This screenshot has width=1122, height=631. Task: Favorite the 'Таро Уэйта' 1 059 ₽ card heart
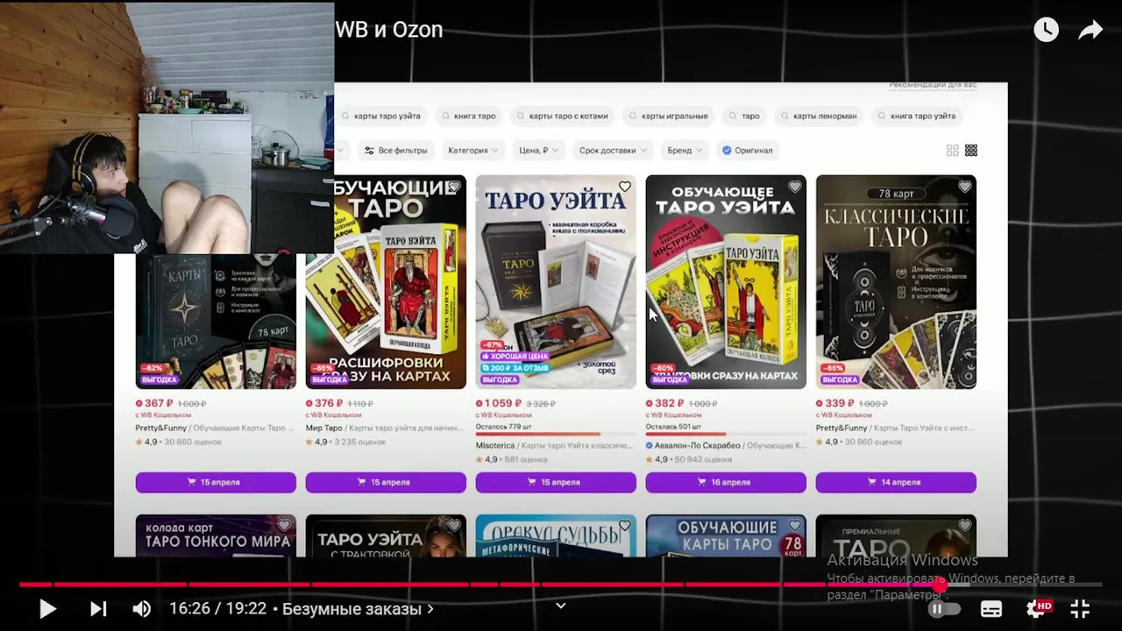(624, 187)
